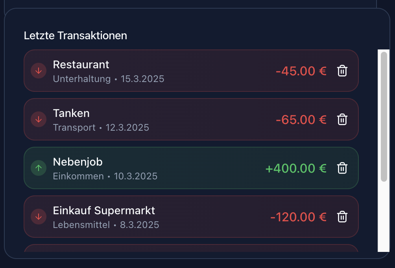The height and width of the screenshot is (268, 395).
Task: Click the Unterhaltung category date line
Action: (x=109, y=79)
